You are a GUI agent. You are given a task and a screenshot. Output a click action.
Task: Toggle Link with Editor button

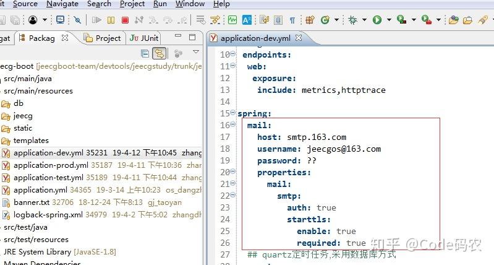coord(159,54)
